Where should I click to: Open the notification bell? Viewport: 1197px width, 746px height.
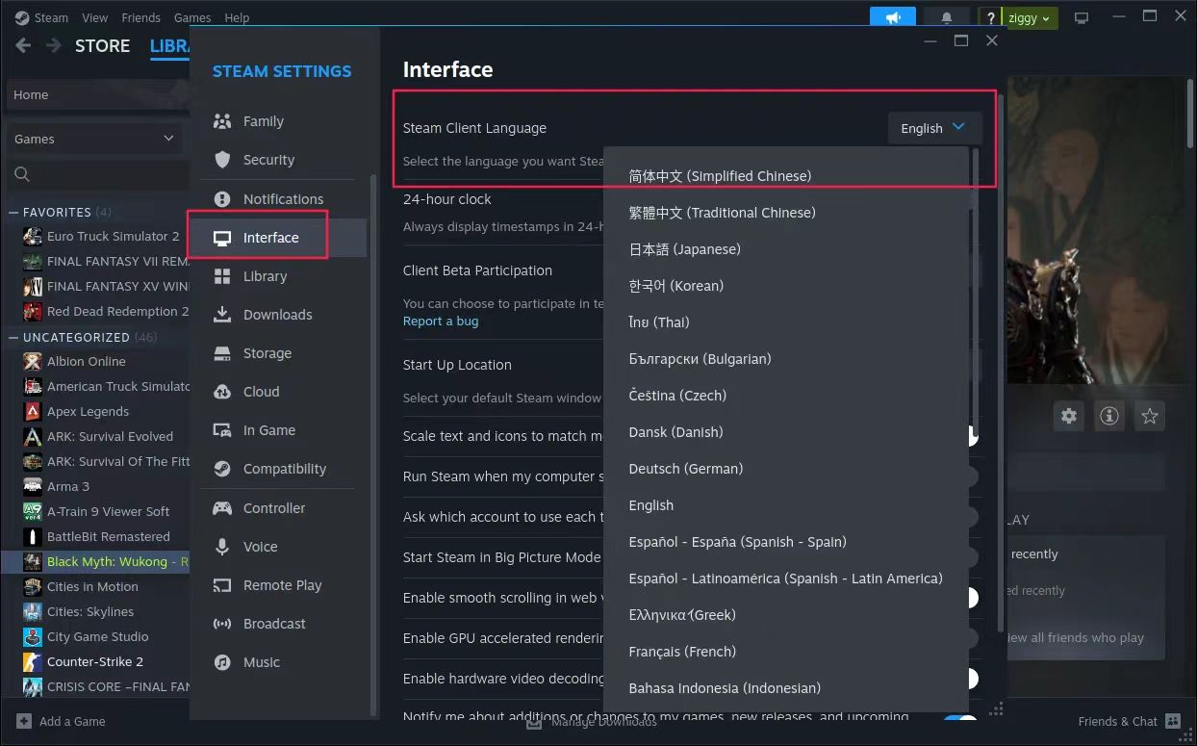947,18
